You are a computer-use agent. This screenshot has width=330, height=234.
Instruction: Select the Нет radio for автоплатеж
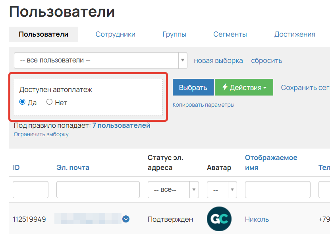pos(49,102)
